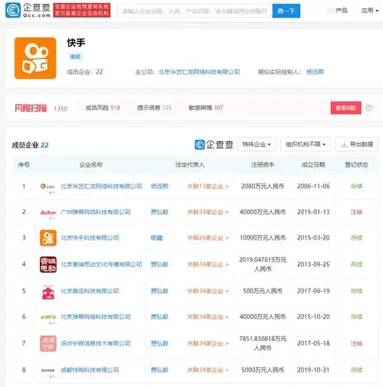Image resolution: width=383 pixels, height=387 pixels.
Task: Select the 2080万元人民币 capital cell
Action: pyautogui.click(x=262, y=187)
